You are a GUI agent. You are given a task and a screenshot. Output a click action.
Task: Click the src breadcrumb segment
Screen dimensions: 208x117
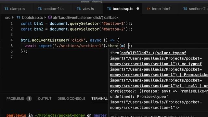point(8,18)
